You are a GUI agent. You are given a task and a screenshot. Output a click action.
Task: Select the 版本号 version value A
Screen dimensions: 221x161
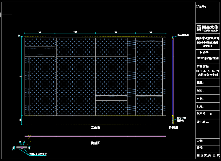coord(211,114)
